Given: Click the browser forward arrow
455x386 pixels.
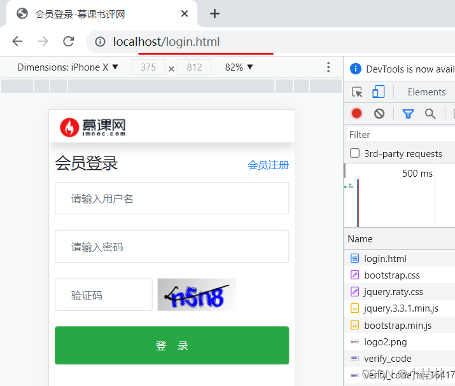Looking at the screenshot, I should [x=43, y=41].
